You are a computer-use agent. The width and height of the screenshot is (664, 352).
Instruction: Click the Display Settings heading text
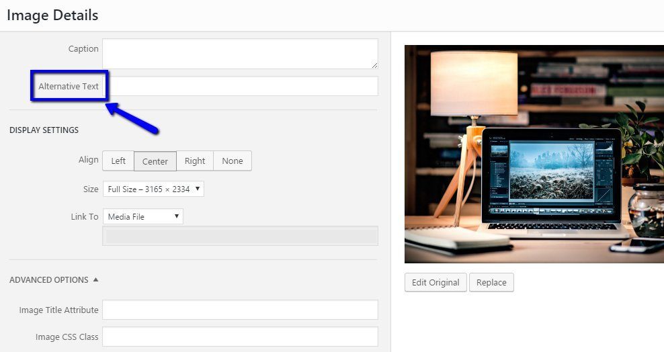(x=44, y=130)
